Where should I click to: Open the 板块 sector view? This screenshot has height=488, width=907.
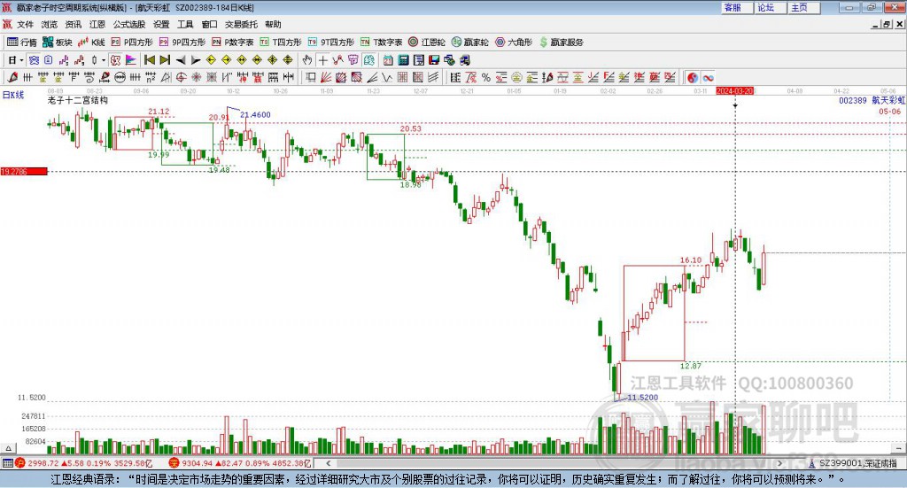pyautogui.click(x=58, y=43)
